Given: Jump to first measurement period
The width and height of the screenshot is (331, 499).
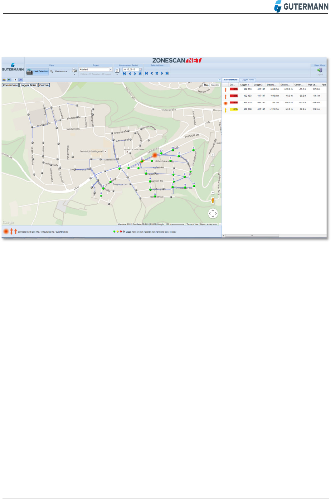Looking at the screenshot, I should tap(125, 73).
